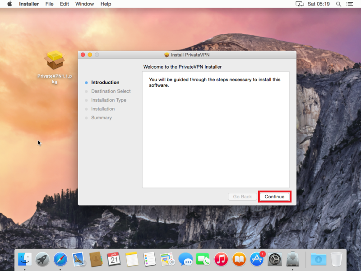This screenshot has width=361, height=271.
Task: Open System Preferences from the Dock
Action: pos(275,259)
